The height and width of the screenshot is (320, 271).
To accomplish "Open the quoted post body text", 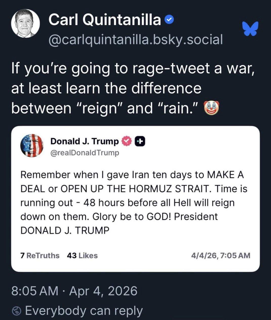I will 134,203.
